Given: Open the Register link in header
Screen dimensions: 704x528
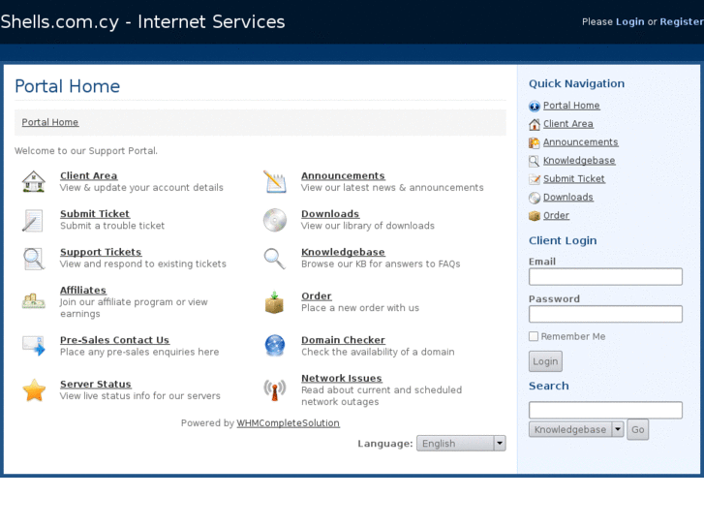Looking at the screenshot, I should click(681, 21).
